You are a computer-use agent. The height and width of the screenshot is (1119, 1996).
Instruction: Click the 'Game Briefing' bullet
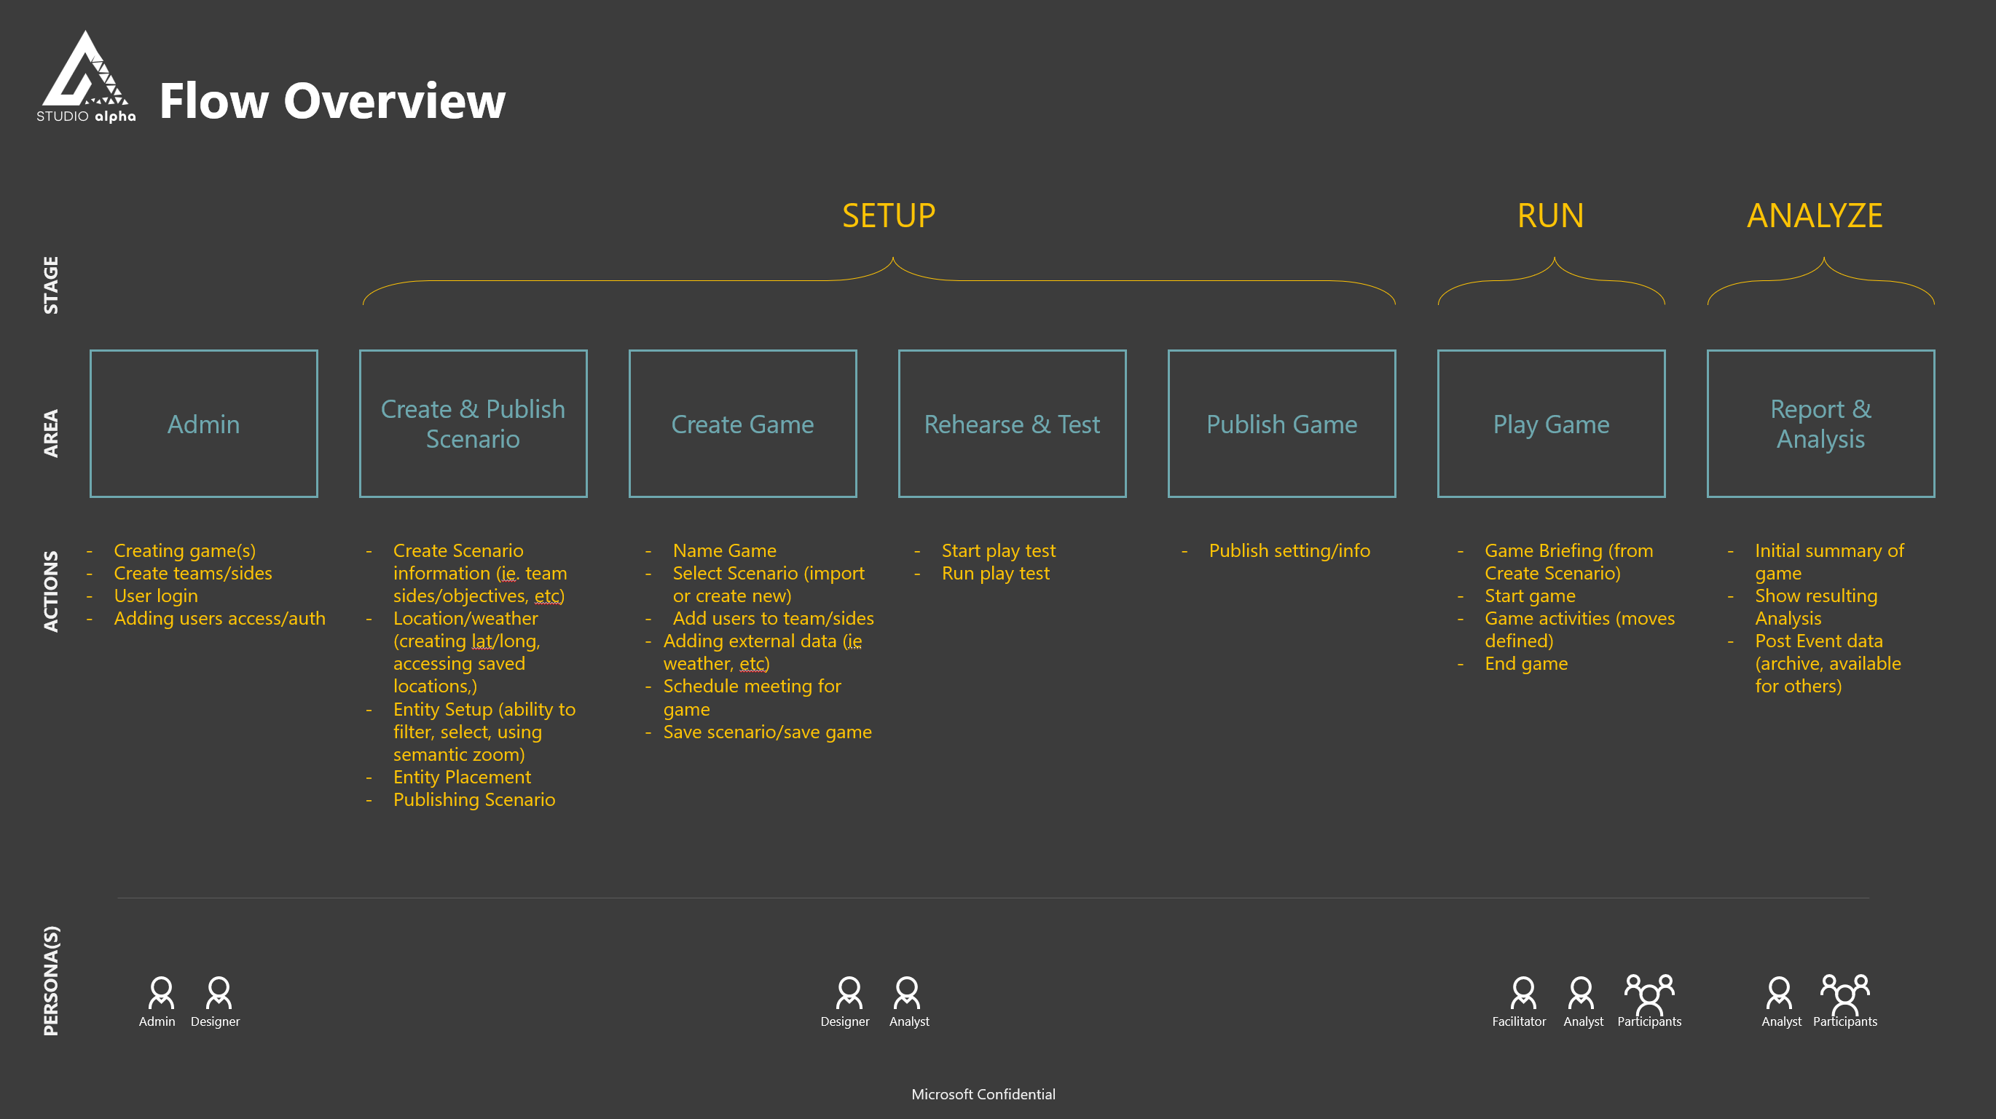[x=1569, y=562]
